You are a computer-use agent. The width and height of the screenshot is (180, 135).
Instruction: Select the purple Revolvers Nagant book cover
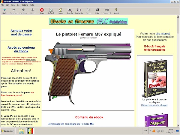(x=156, y=120)
